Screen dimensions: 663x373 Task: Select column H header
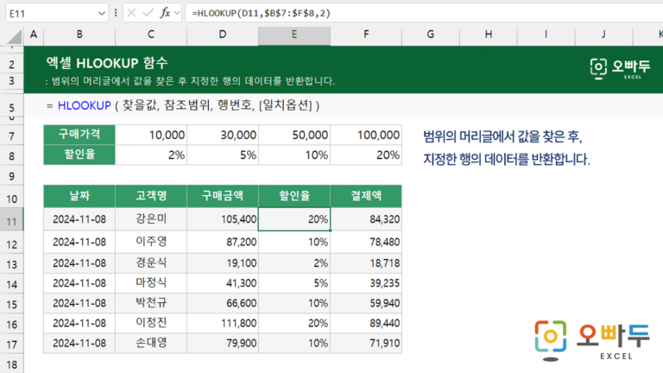tap(489, 35)
